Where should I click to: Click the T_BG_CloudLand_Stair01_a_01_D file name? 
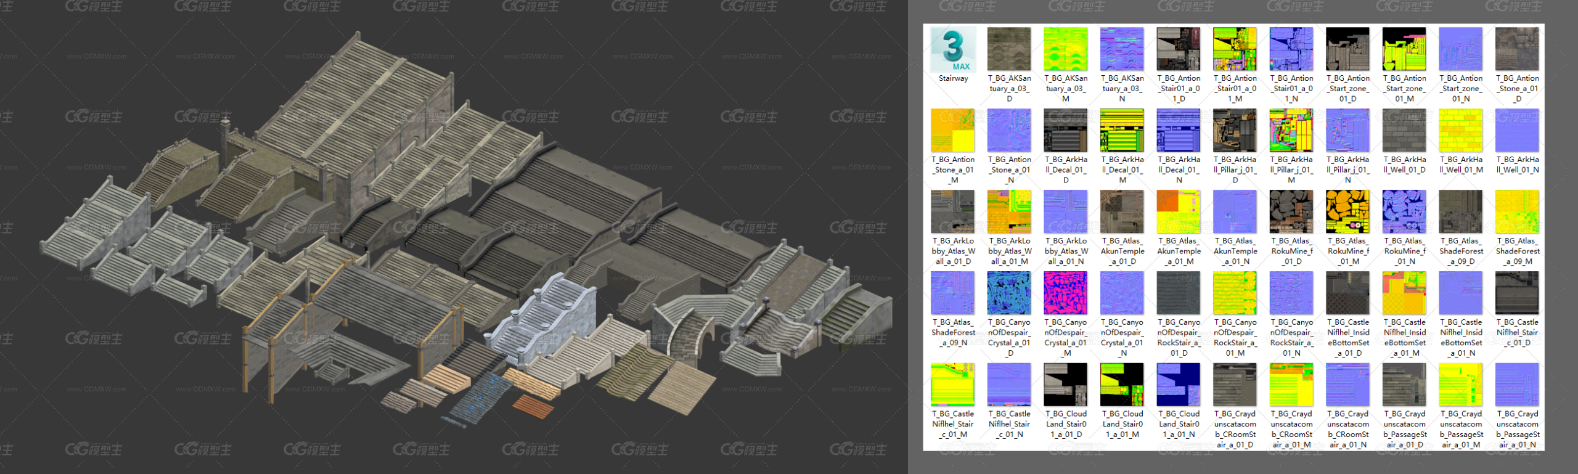tap(1066, 424)
